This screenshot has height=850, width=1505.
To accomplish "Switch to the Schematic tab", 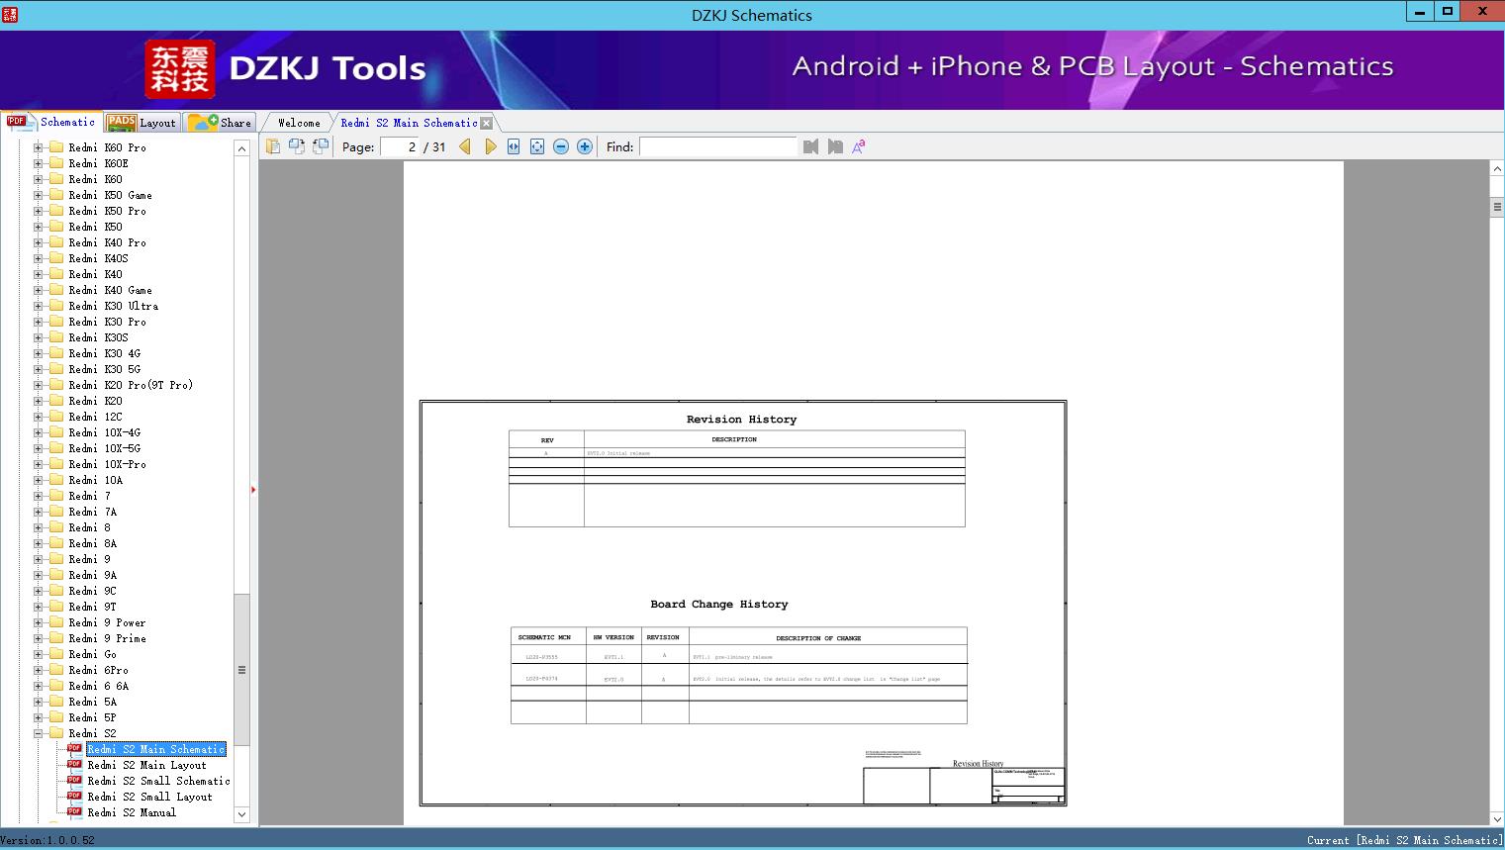I will tap(51, 122).
